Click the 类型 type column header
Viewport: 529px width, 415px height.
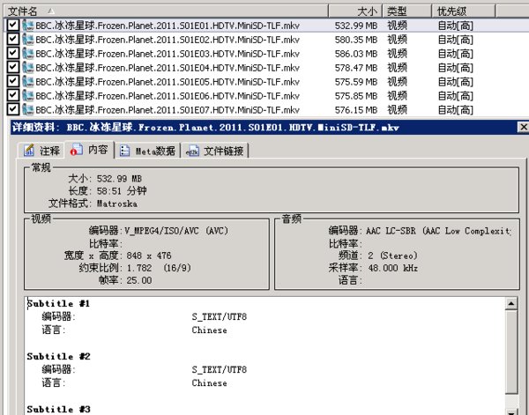[x=398, y=11]
